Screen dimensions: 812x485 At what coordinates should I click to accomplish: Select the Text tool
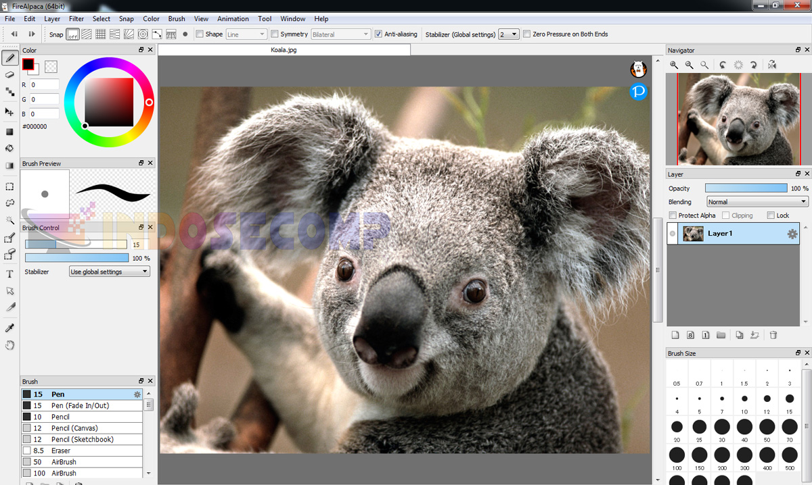(x=9, y=274)
